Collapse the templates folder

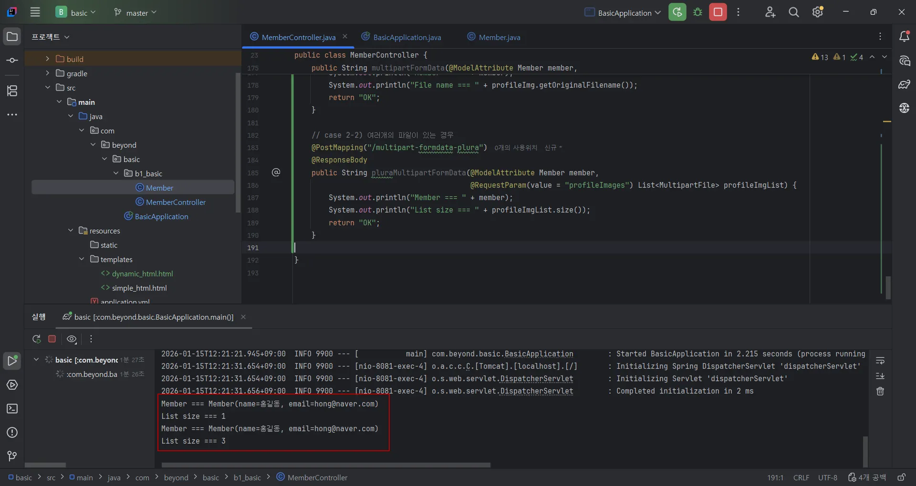[82, 259]
